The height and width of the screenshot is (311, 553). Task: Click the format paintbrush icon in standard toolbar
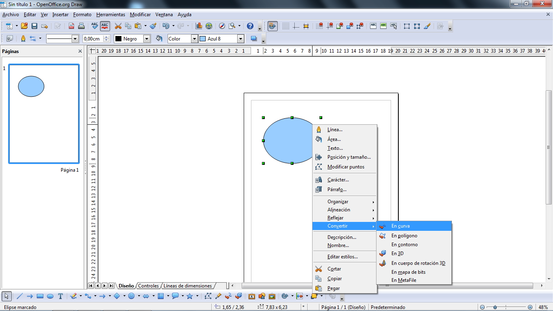tap(153, 26)
